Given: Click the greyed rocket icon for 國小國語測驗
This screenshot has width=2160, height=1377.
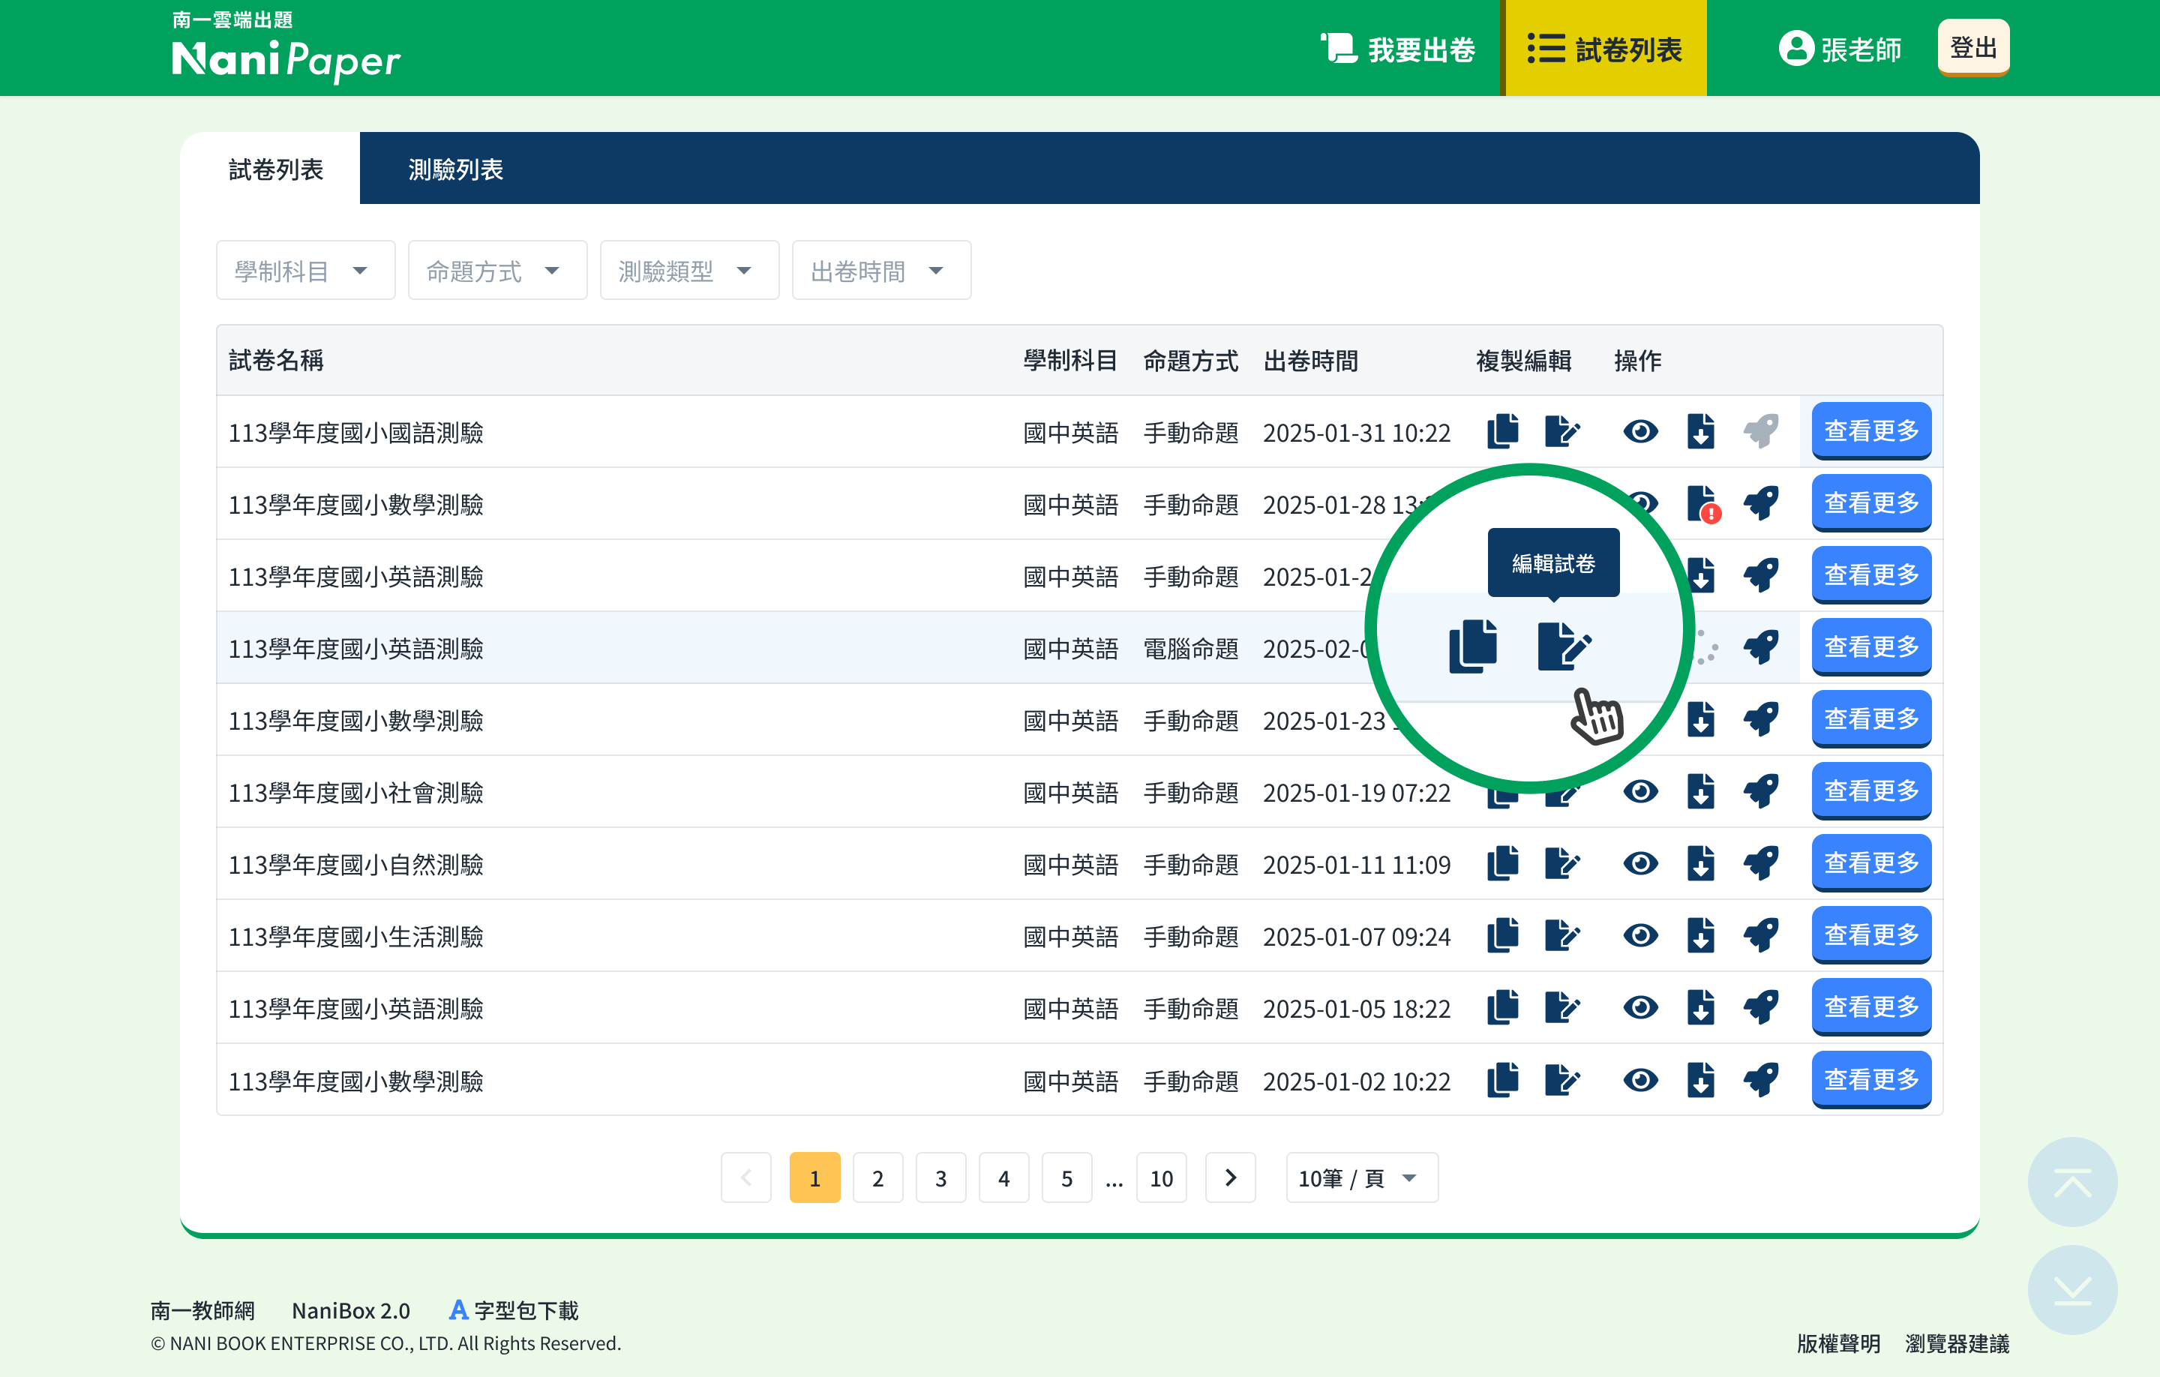Looking at the screenshot, I should [x=1761, y=431].
